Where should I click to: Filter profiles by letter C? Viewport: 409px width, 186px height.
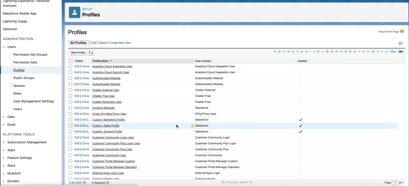284,52
